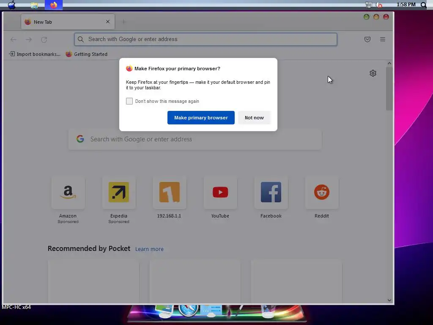Show the 1:58 PM clock
This screenshot has width=433, height=325.
click(406, 4)
